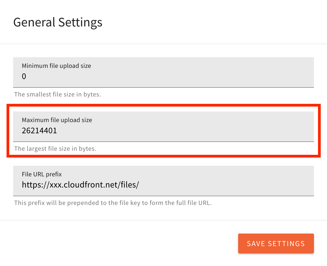Image resolution: width=327 pixels, height=266 pixels.
Task: Click the Minimum file upload size label
Action: click(x=56, y=66)
